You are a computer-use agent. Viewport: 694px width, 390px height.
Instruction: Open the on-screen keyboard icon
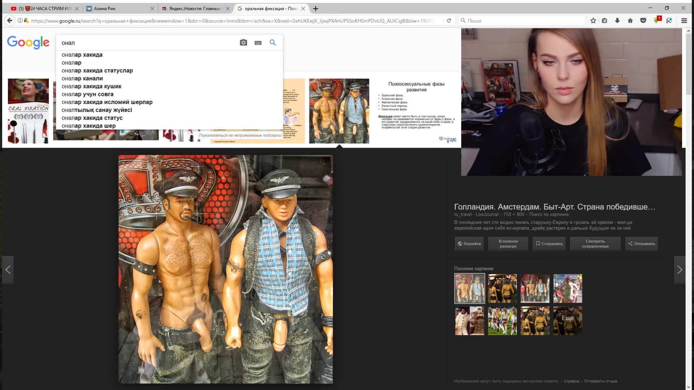pyautogui.click(x=258, y=43)
